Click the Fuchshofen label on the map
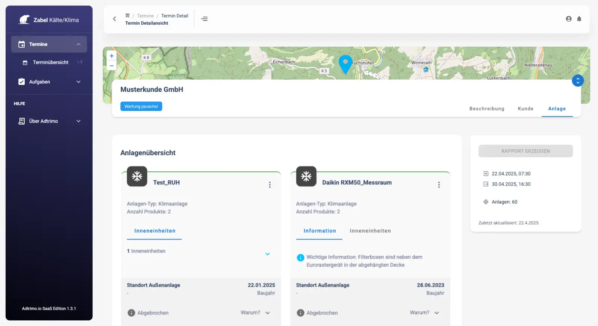 pos(363,63)
